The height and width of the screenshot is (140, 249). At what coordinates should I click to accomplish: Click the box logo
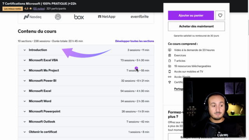79,17
